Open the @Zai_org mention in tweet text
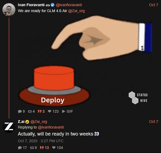Image resolution: width=161 pixels, height=153 pixels. [x=76, y=11]
